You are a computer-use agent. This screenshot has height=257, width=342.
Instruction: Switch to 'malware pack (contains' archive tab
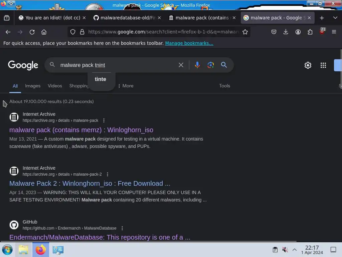click(x=199, y=18)
